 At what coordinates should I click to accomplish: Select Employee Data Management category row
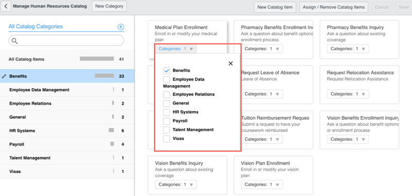click(x=67, y=90)
